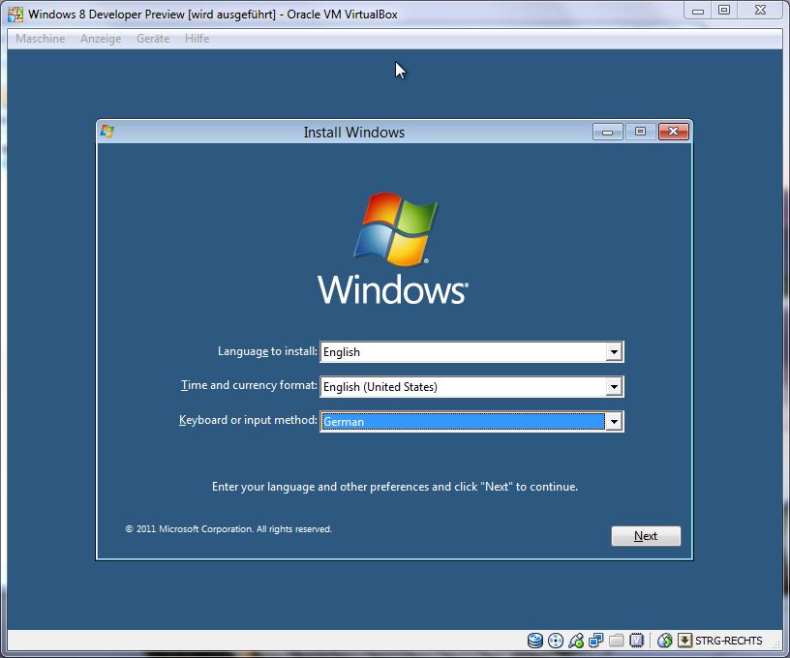Click the optical CD/DVD drive icon

tap(555, 641)
